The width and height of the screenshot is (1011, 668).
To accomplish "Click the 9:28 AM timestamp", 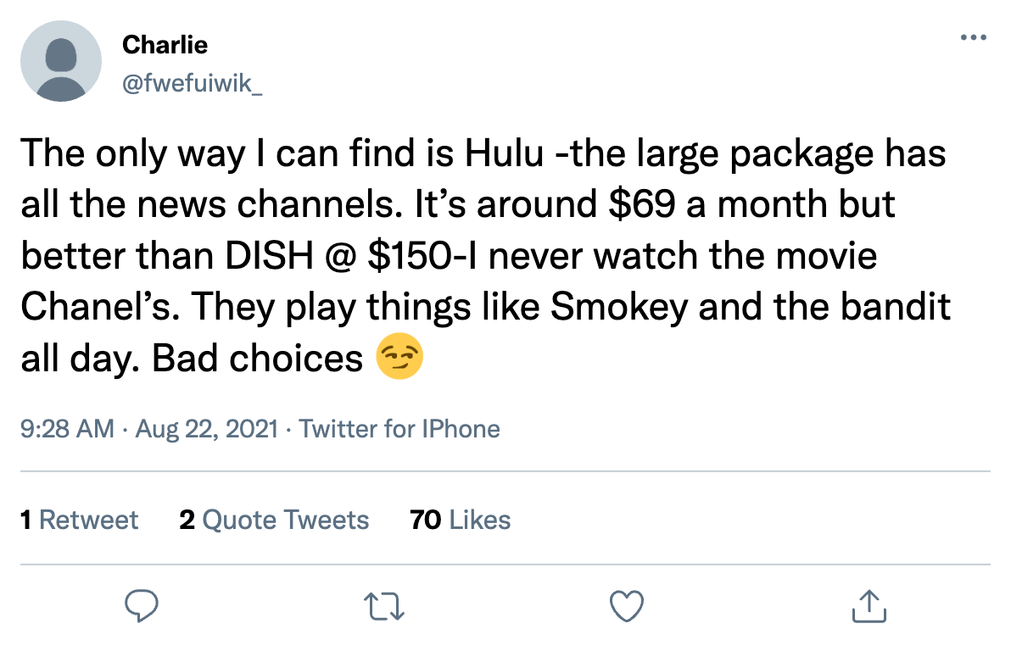I will 67,429.
